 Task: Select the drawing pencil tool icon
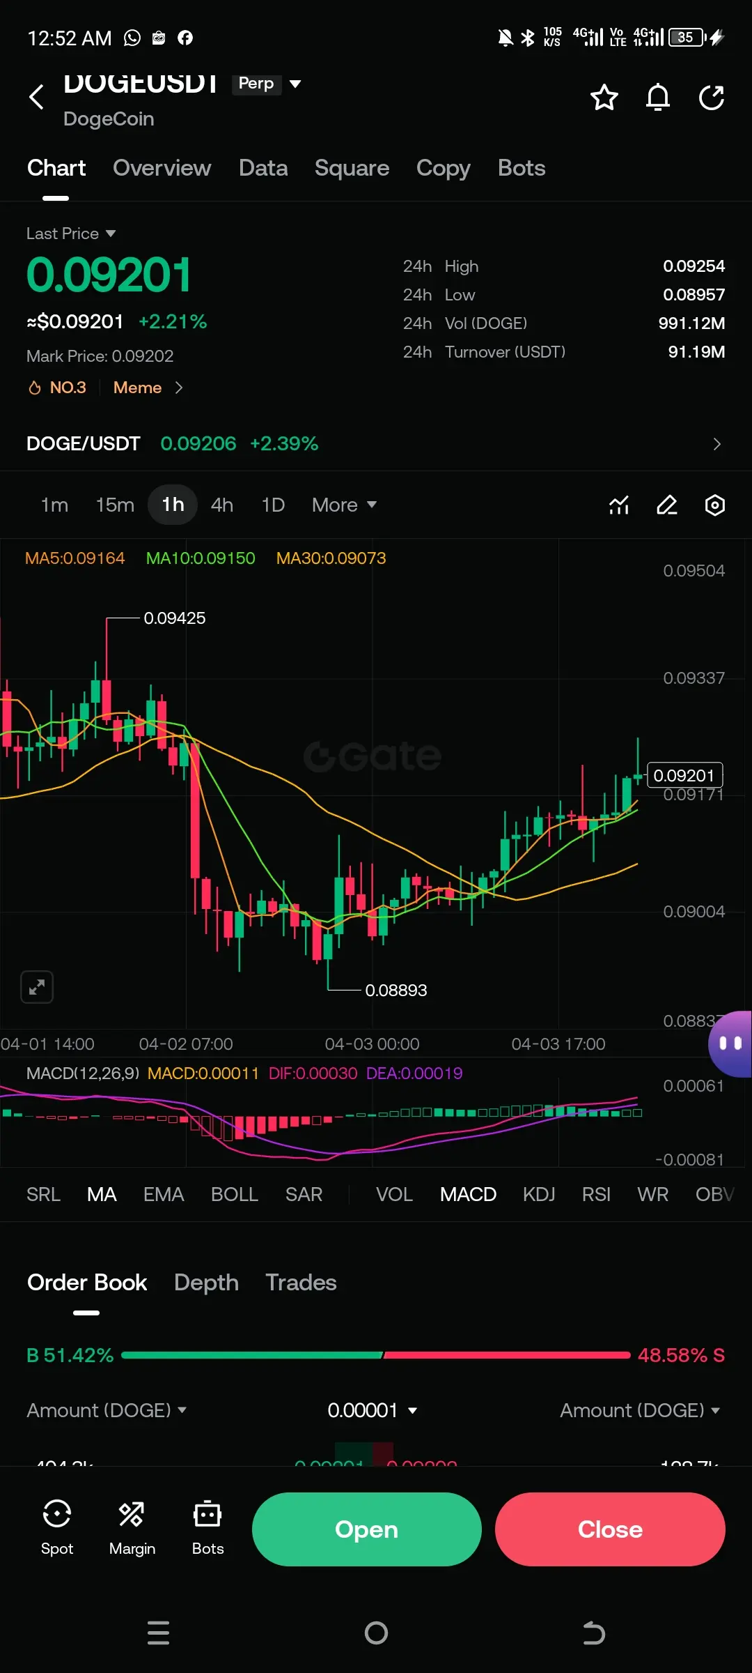[x=666, y=505]
